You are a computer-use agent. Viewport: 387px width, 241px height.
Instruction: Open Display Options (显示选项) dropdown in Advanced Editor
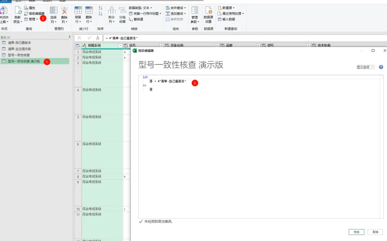(x=365, y=67)
